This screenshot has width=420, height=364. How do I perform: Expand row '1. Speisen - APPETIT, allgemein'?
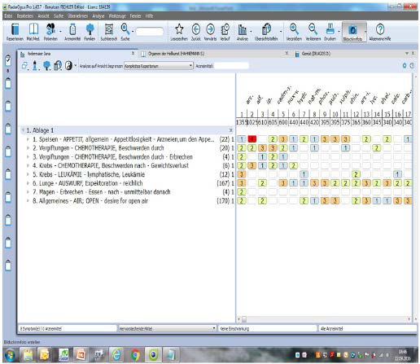pyautogui.click(x=28, y=139)
